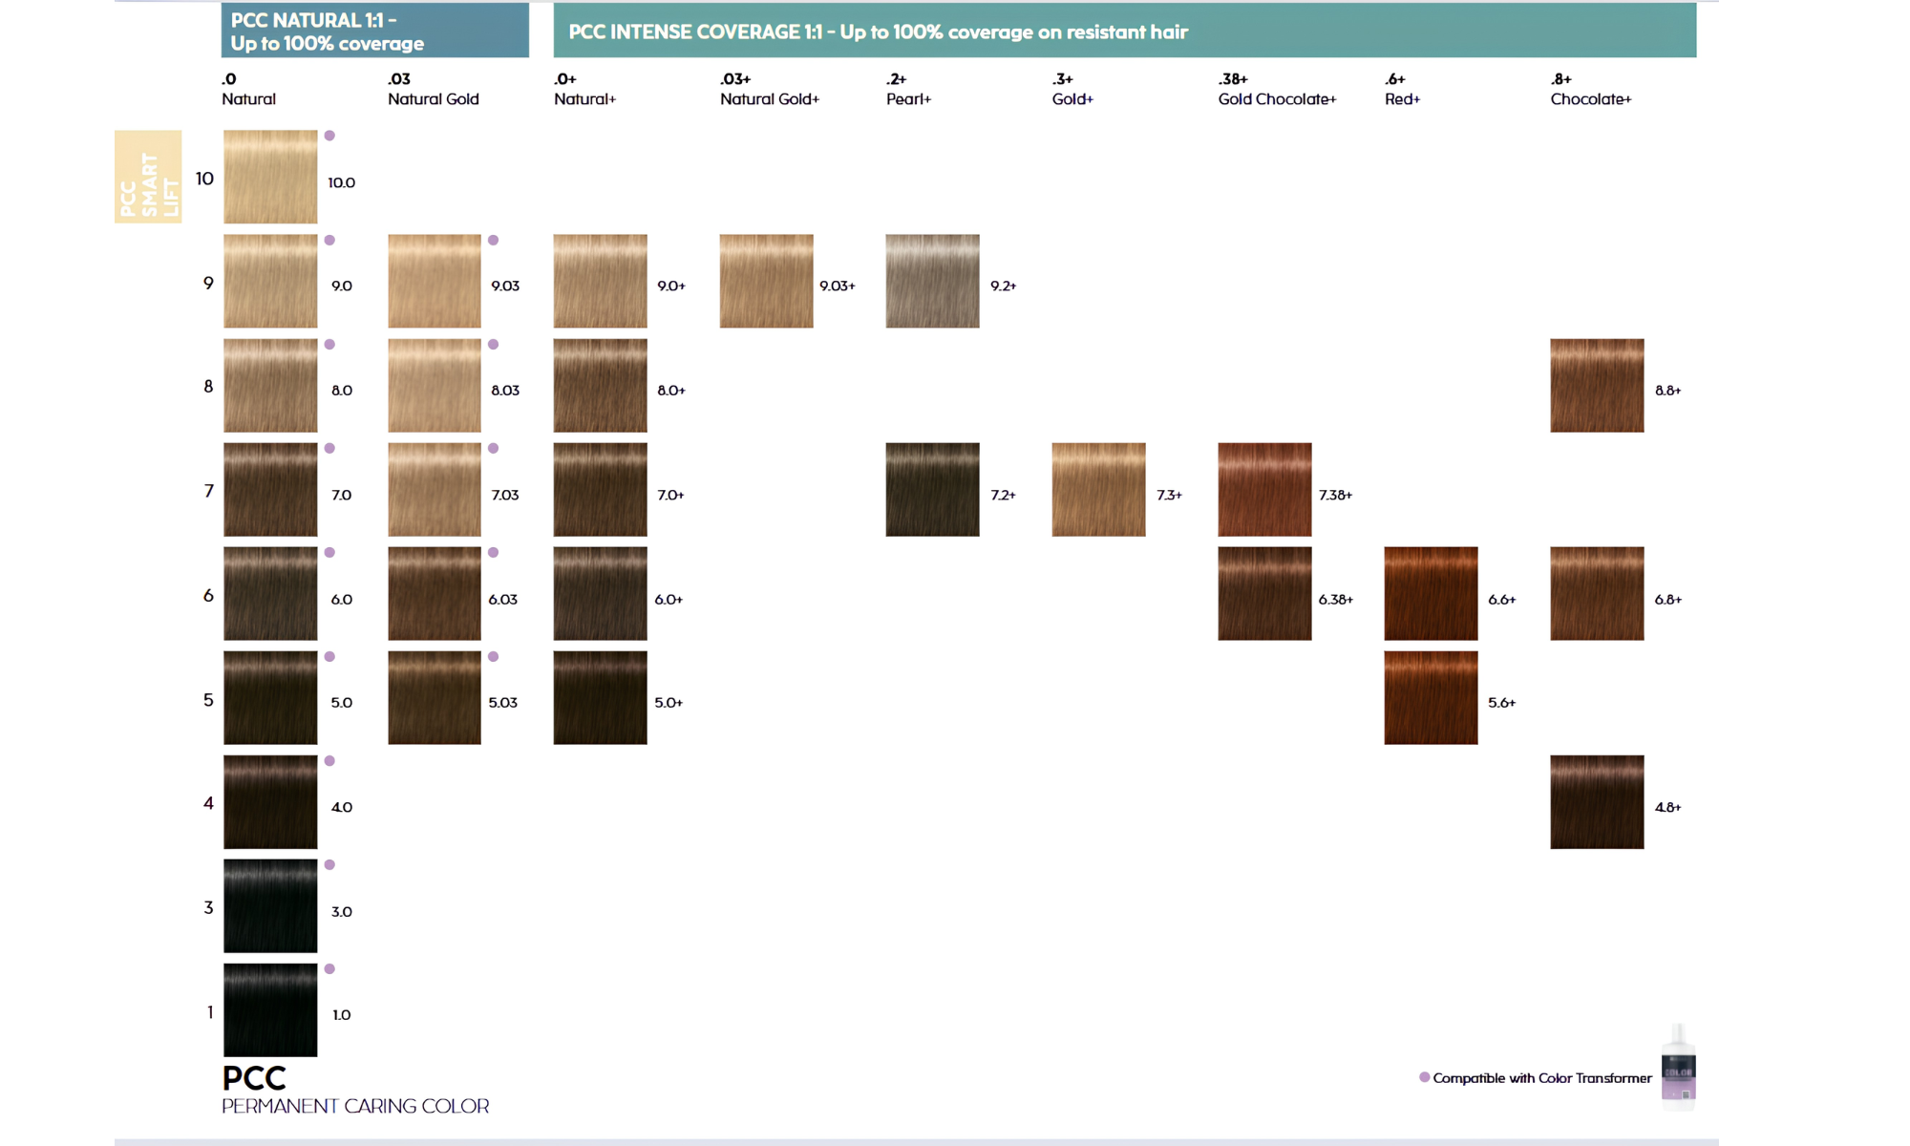Choose the 8.03 Natural Gold swatch

[x=435, y=385]
